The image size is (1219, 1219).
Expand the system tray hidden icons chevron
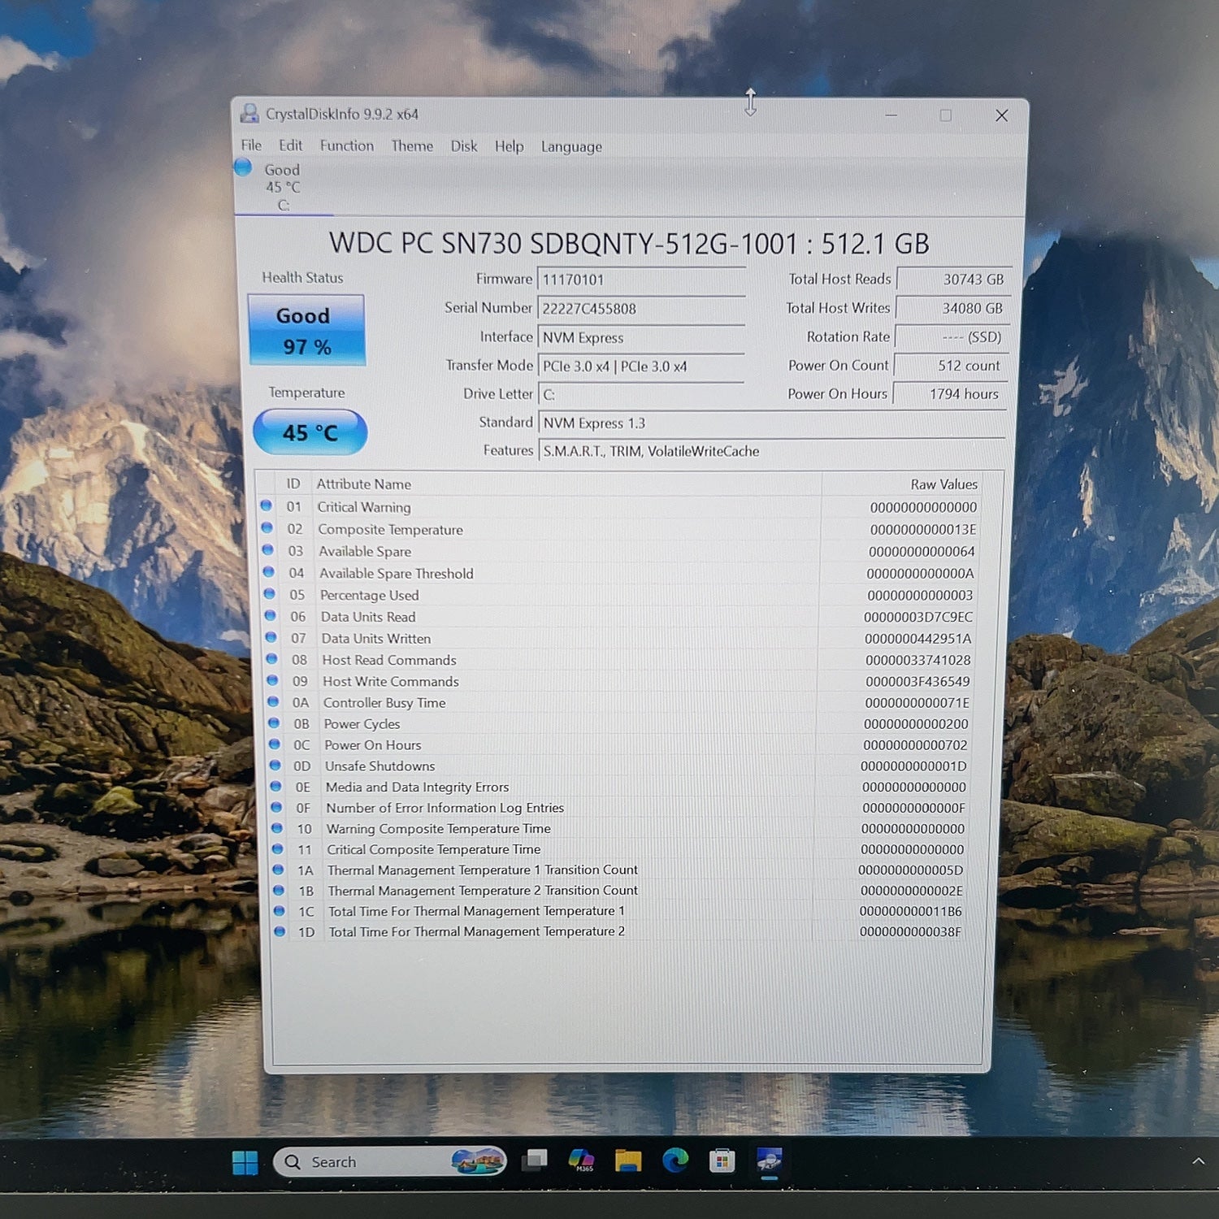(x=1198, y=1162)
